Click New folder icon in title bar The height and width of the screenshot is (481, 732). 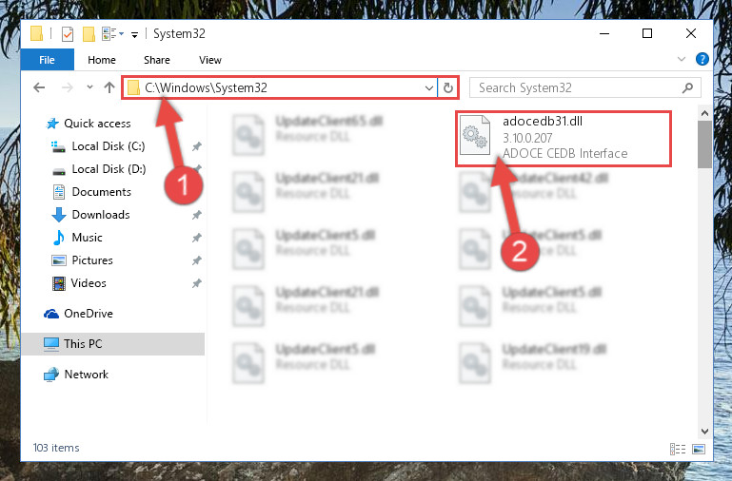pos(89,34)
